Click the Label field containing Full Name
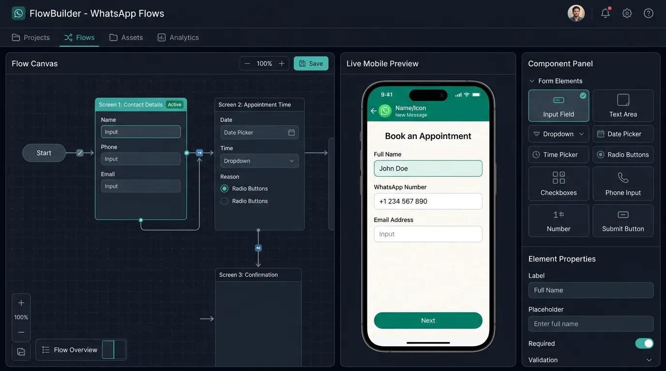Screen dimensions: 666x371 click(x=591, y=290)
